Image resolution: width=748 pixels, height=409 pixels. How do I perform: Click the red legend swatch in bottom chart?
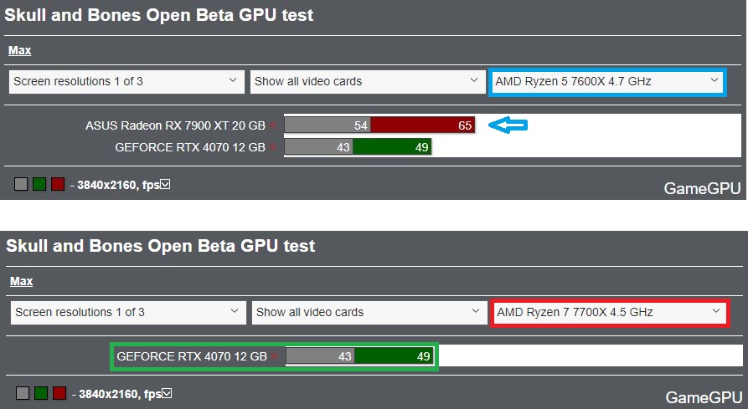tap(59, 393)
